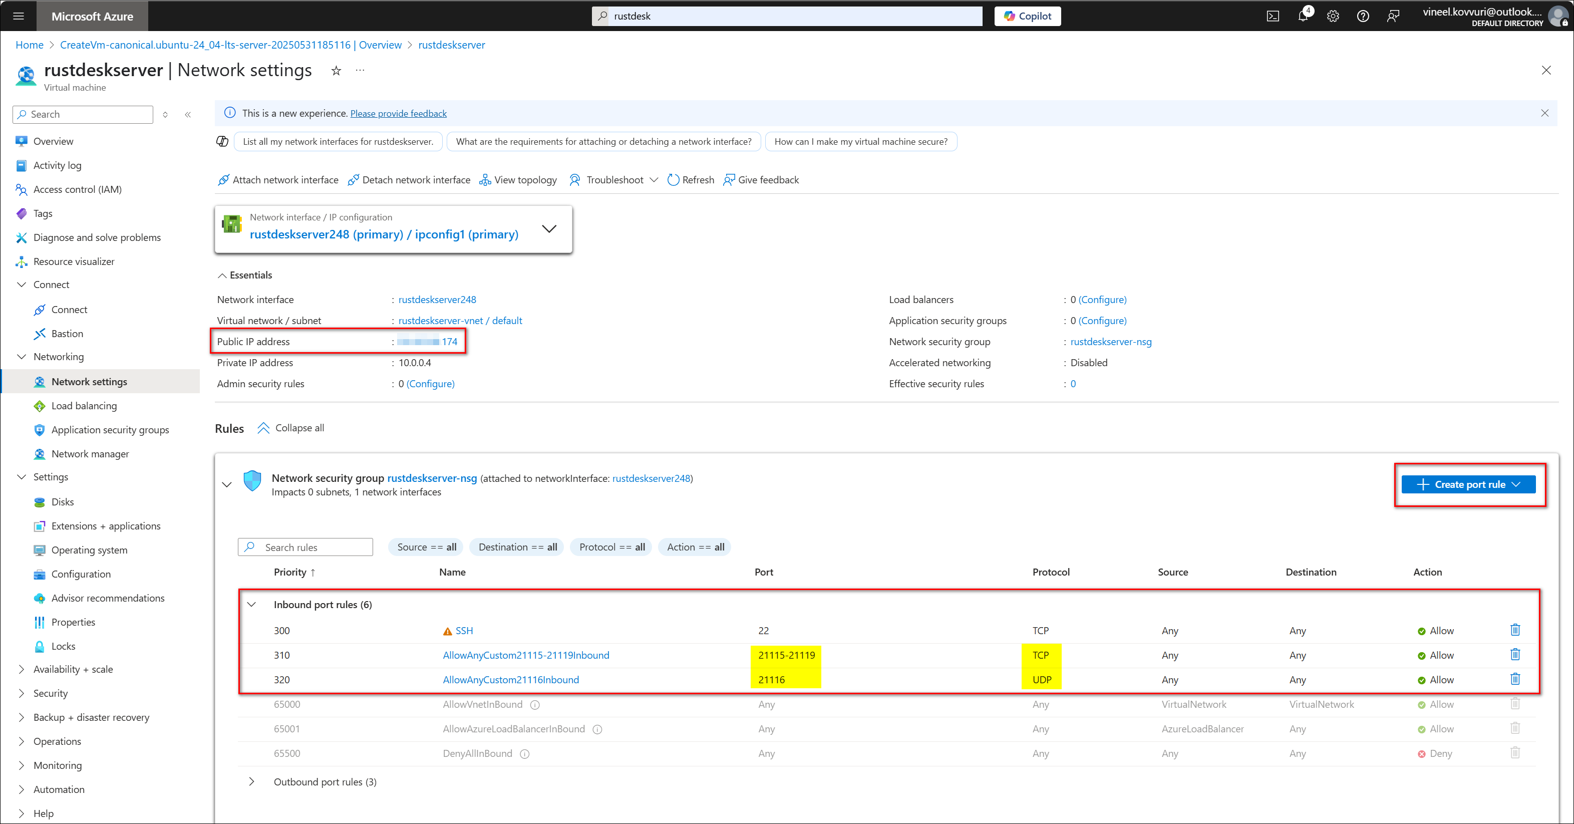Image resolution: width=1574 pixels, height=824 pixels.
Task: Select Bastion in the sidebar
Action: [x=67, y=333]
